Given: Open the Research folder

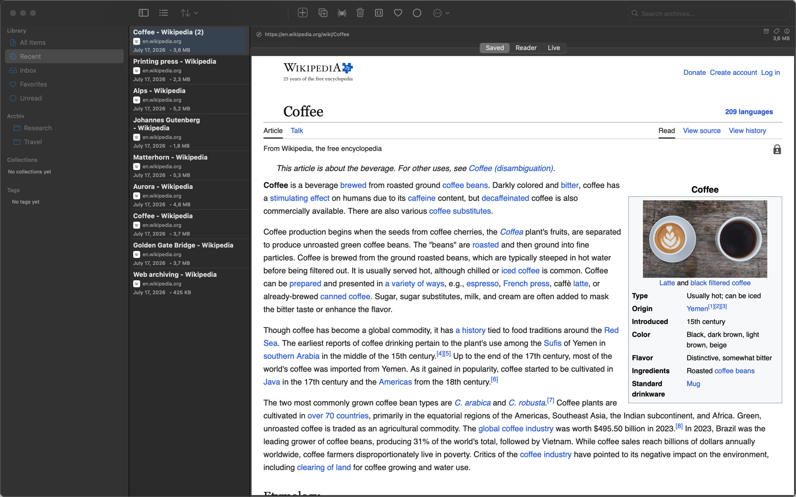Looking at the screenshot, I should coord(64,128).
